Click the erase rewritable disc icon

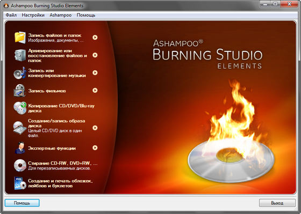[20, 165]
